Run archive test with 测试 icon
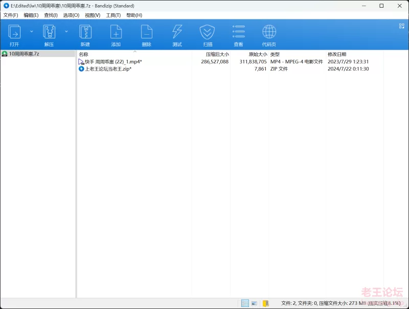This screenshot has width=409, height=309. click(x=177, y=32)
